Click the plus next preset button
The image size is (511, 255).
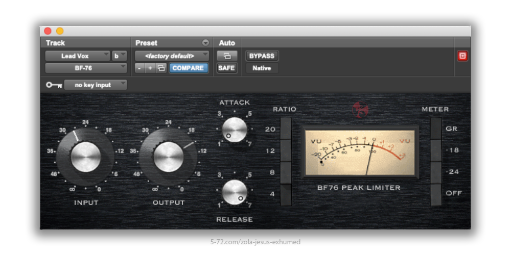(150, 68)
